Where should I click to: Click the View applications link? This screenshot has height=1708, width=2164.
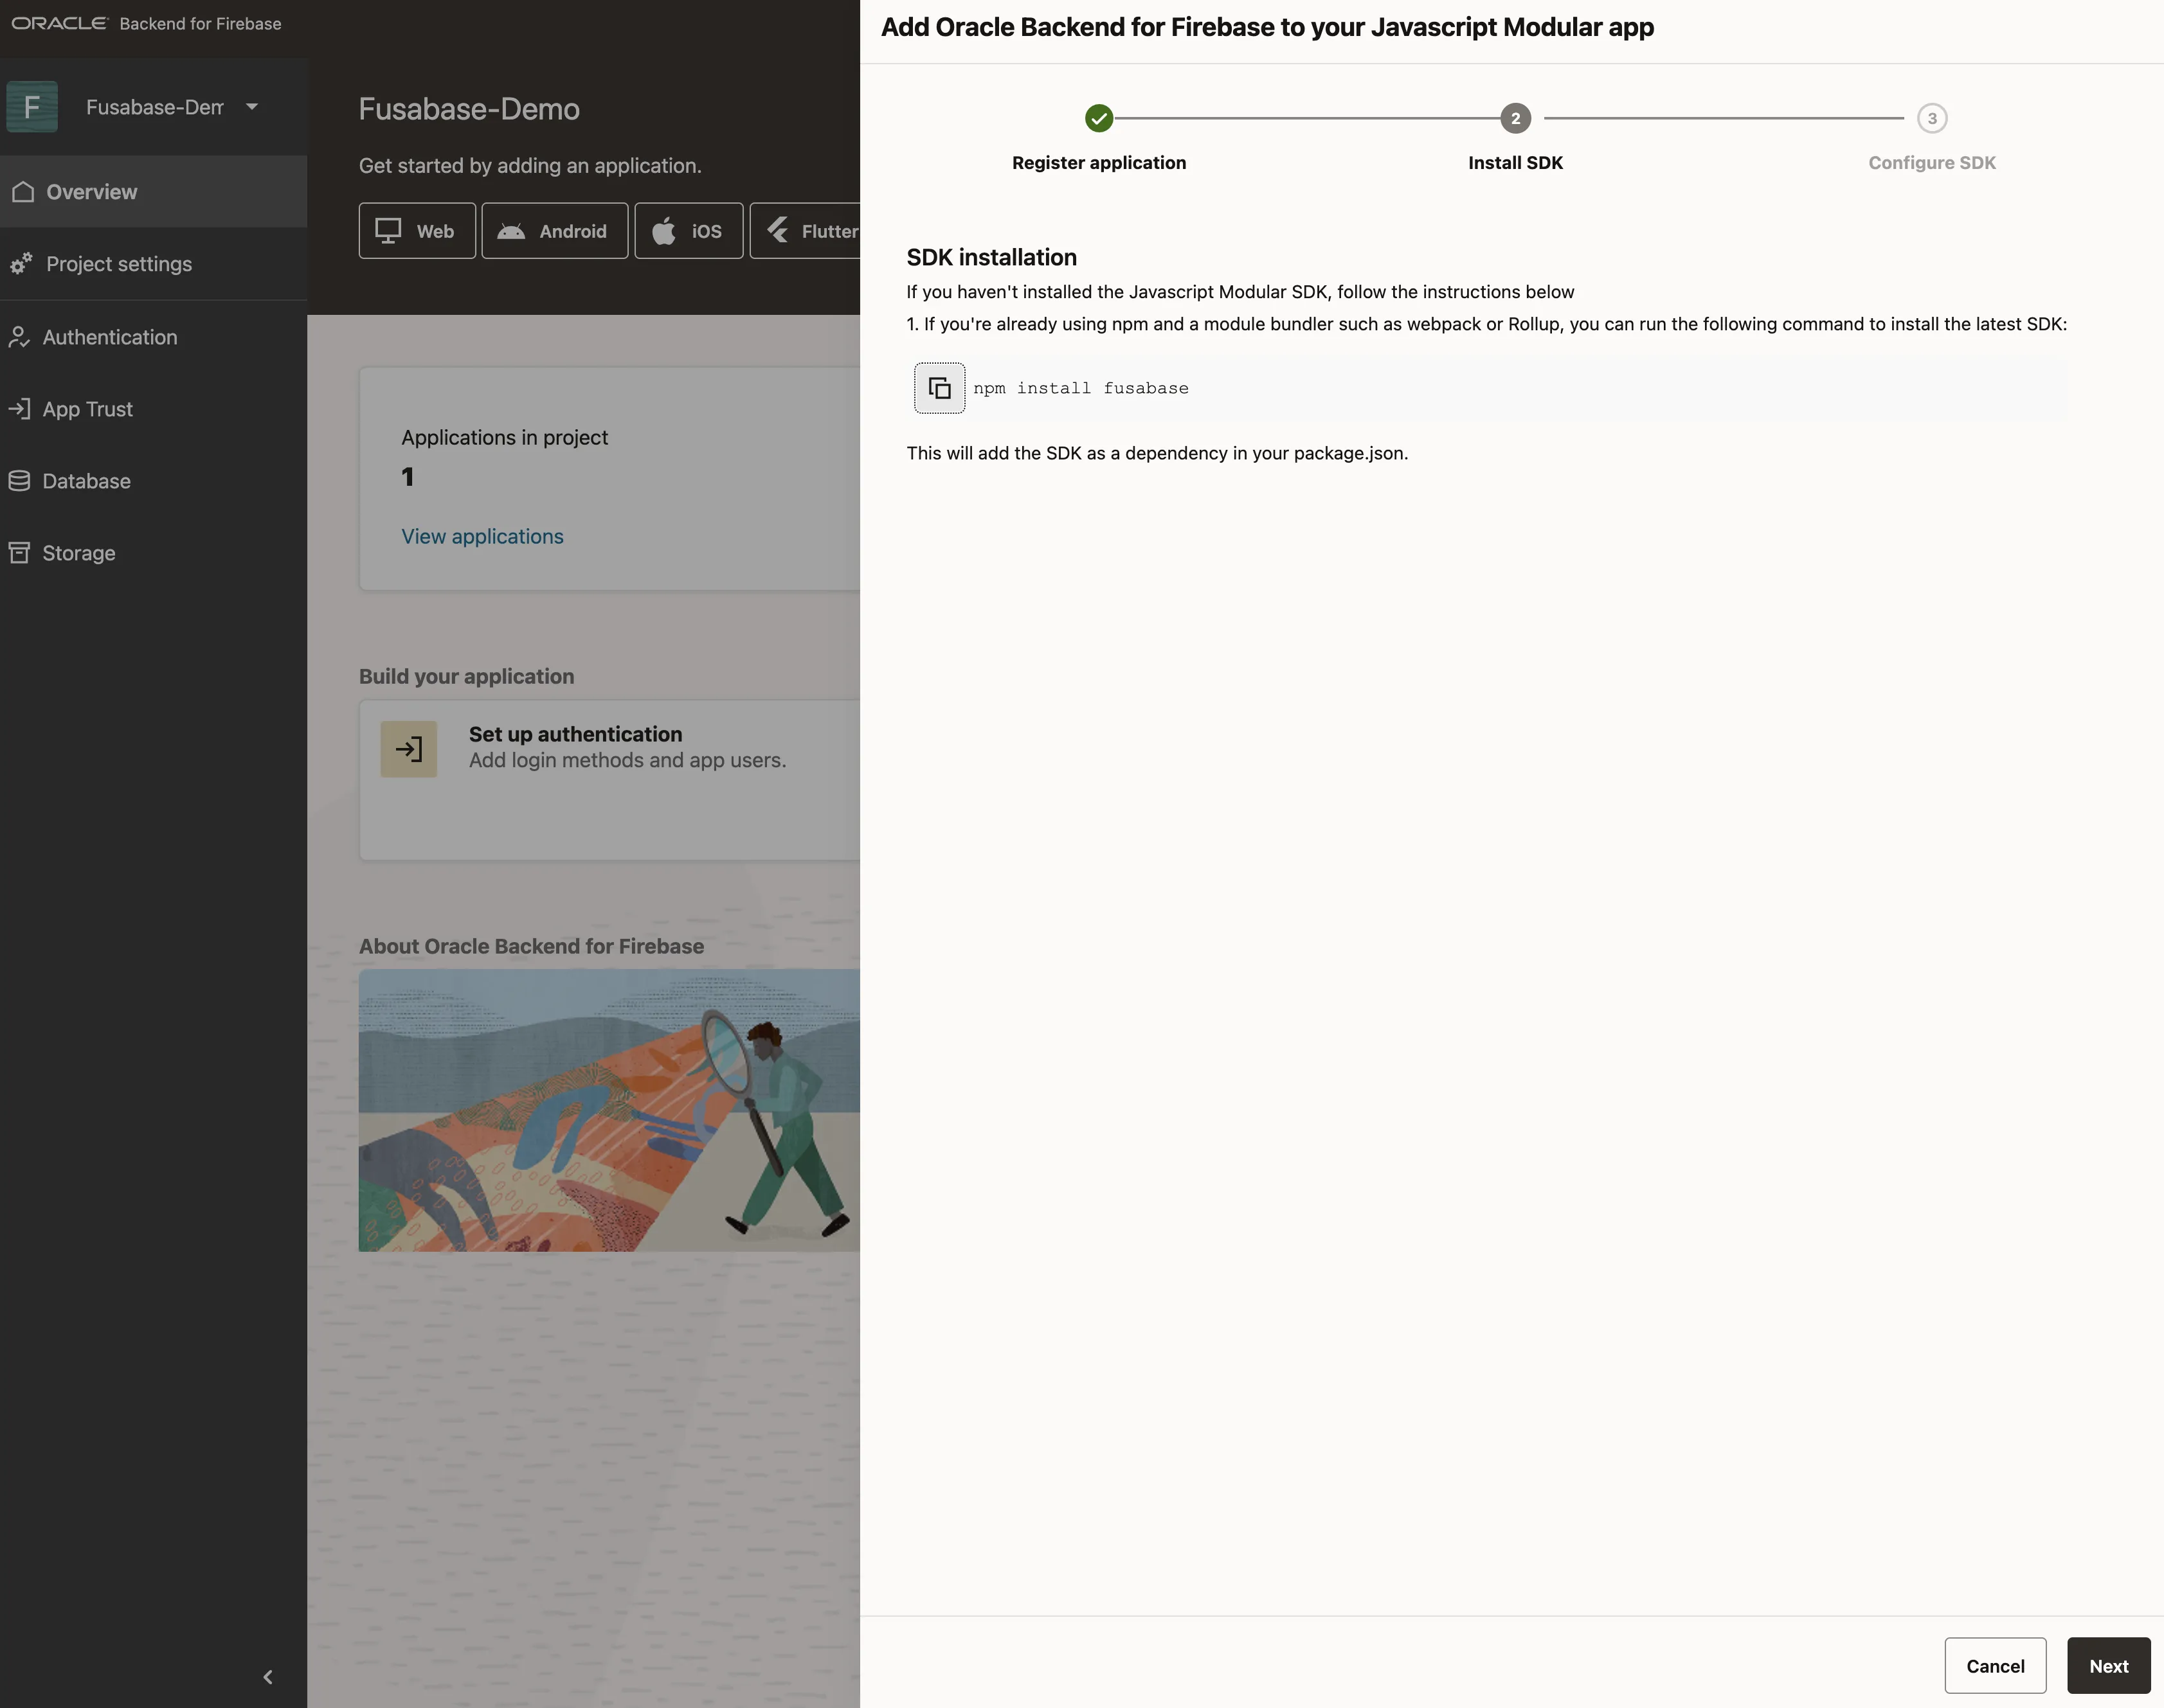coord(482,537)
